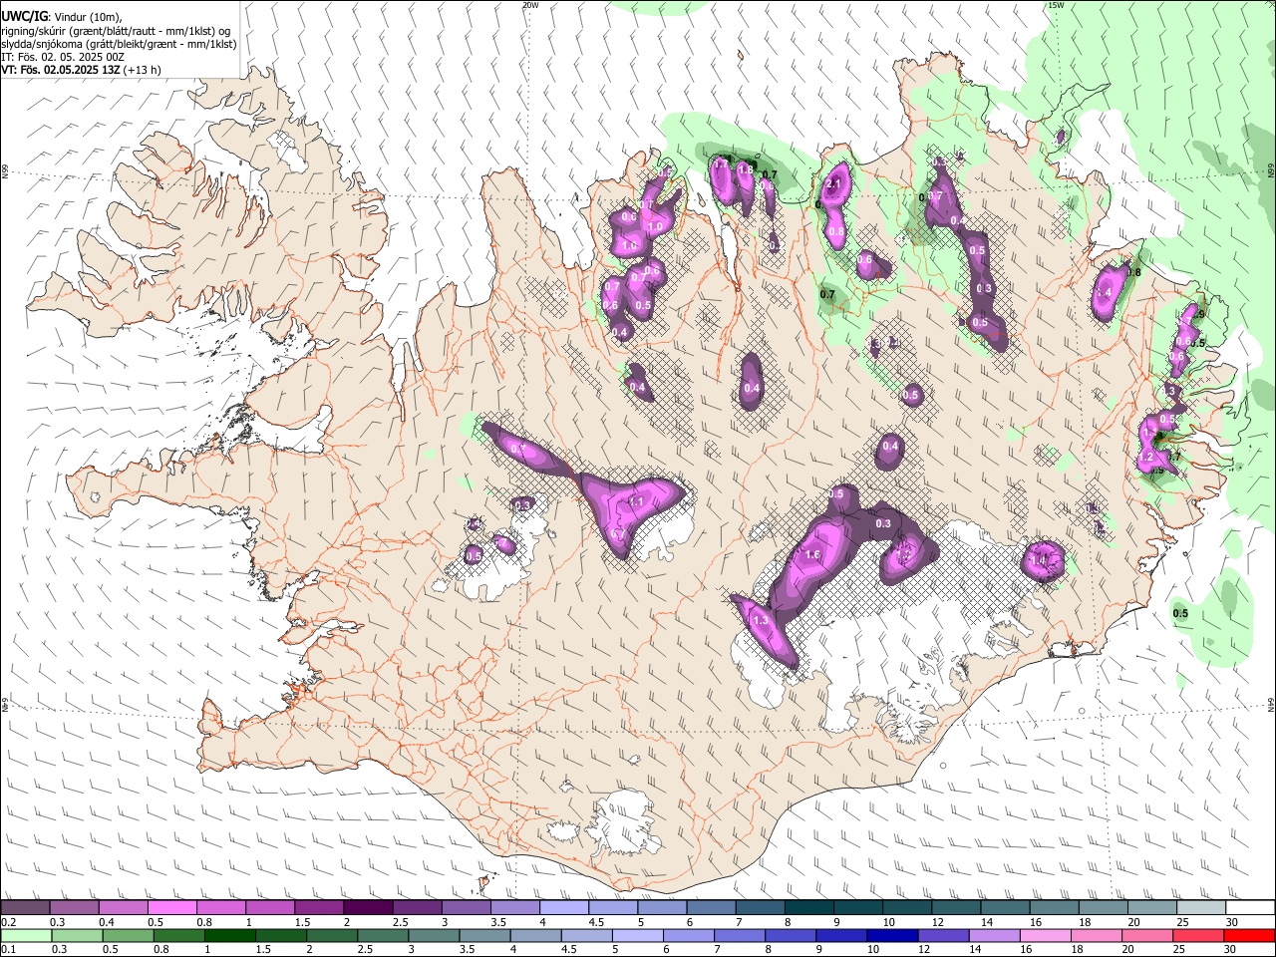1276x957 pixels.
Task: Select the light gray 25 snow-scale swatch
Action: click(1201, 907)
